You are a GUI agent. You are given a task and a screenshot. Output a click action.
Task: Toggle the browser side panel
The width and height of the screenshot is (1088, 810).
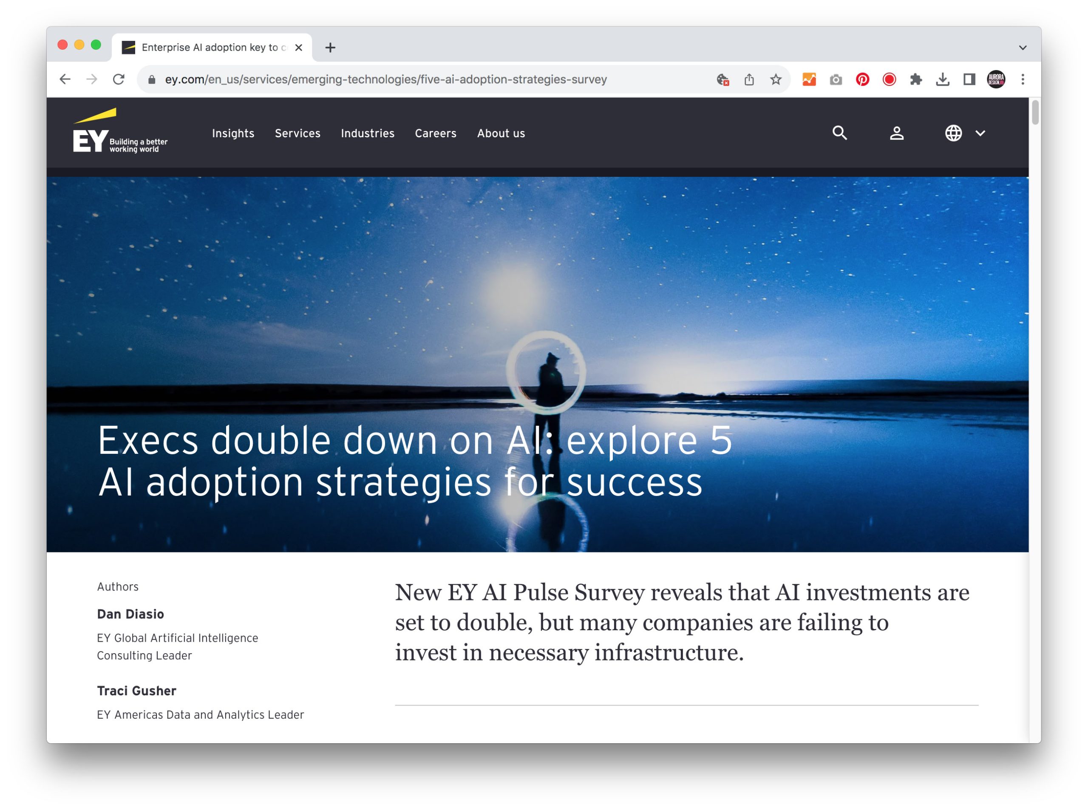coord(969,79)
